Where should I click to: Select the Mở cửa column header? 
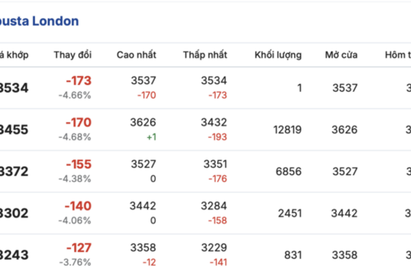pos(341,55)
